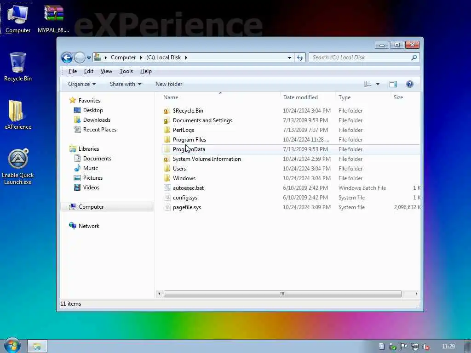Sort by the Size column header
Image resolution: width=471 pixels, height=353 pixels.
pyautogui.click(x=398, y=97)
